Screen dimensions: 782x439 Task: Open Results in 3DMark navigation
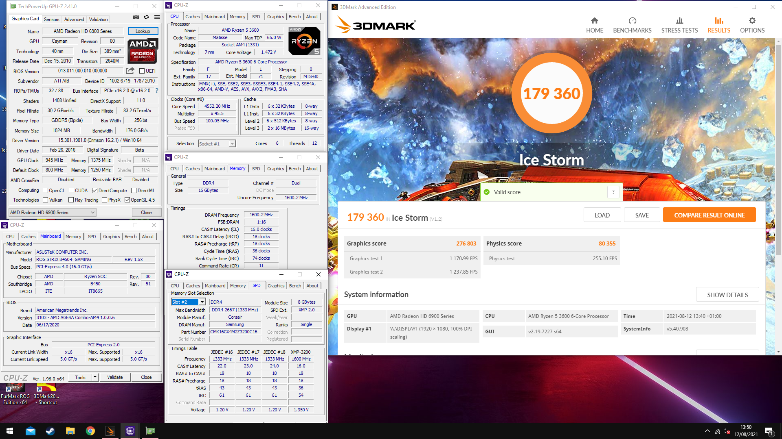(x=719, y=25)
